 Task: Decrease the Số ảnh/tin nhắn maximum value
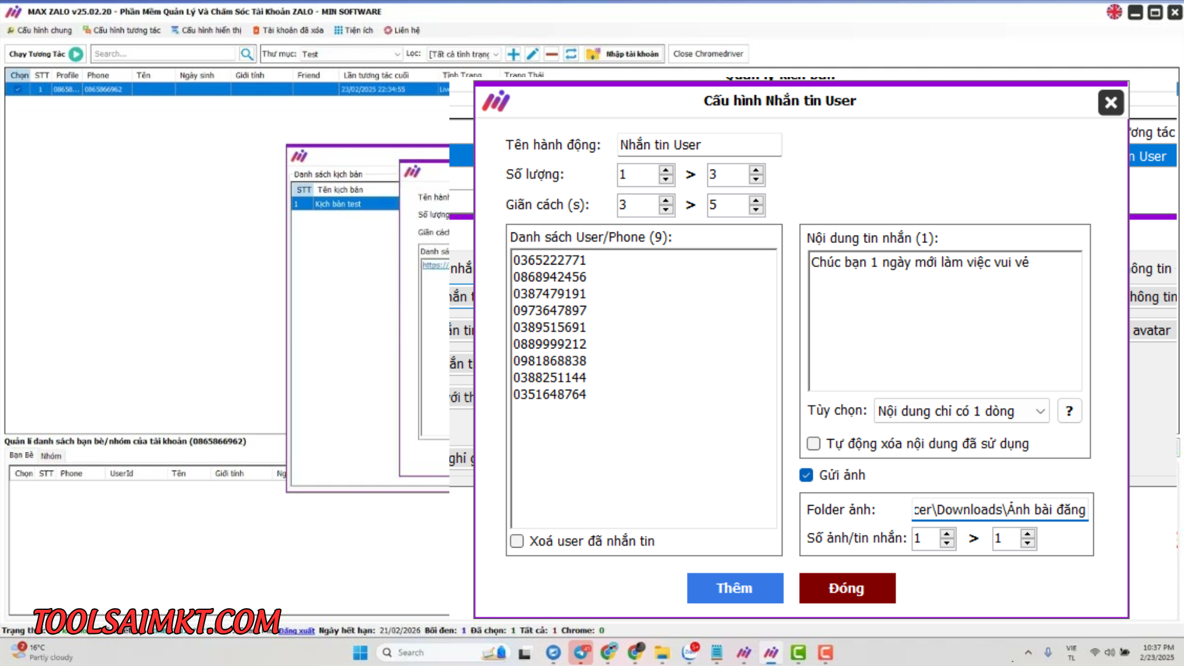pyautogui.click(x=1027, y=543)
